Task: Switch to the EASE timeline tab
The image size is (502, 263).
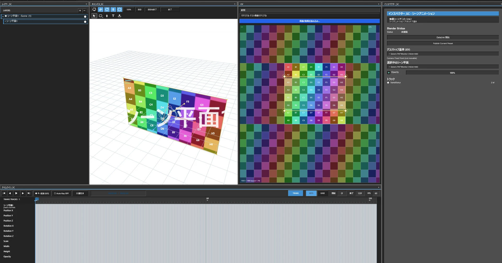Action: tap(323, 193)
